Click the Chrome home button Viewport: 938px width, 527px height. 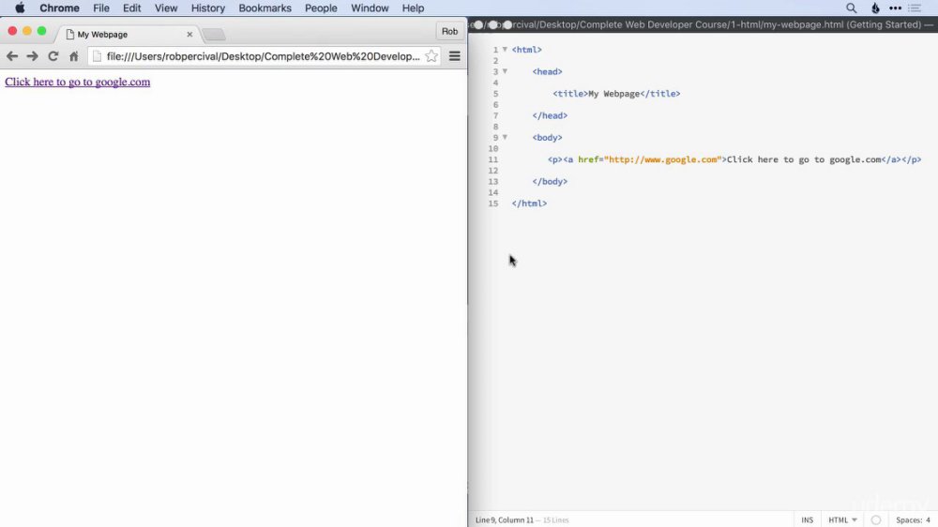click(x=73, y=56)
